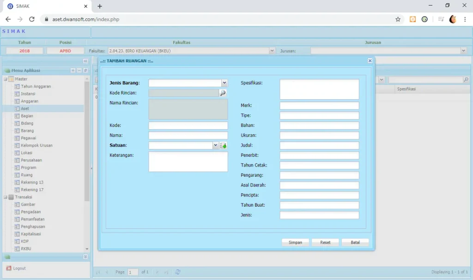Click the Tahun Cetak input field
Screen dimensions: 473x280
[x=320, y=165]
